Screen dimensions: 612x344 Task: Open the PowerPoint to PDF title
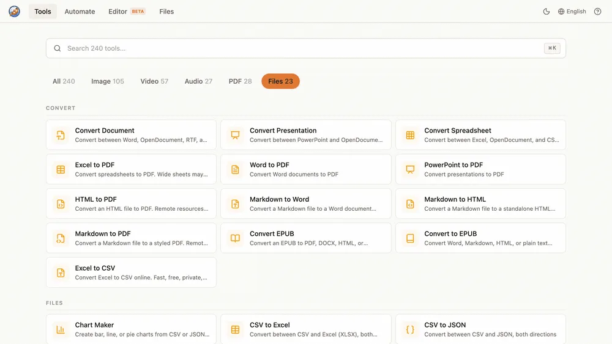[453, 165]
